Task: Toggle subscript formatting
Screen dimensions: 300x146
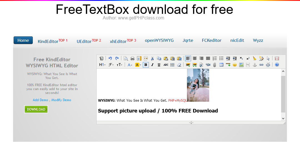Action: (x=241, y=58)
